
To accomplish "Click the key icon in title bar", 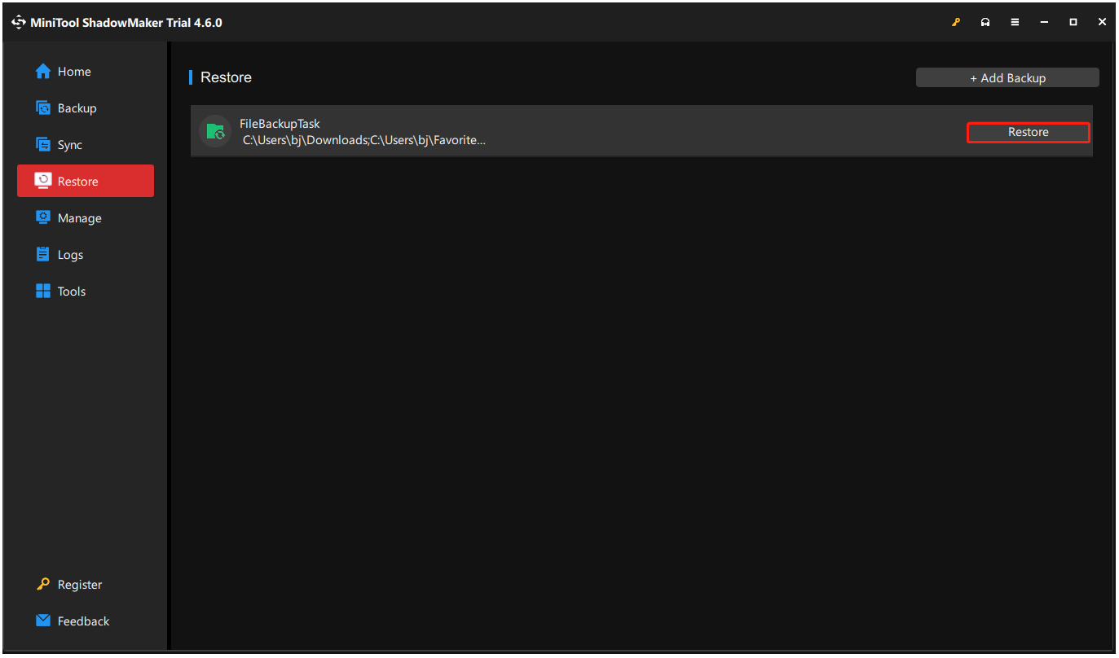I will point(957,23).
